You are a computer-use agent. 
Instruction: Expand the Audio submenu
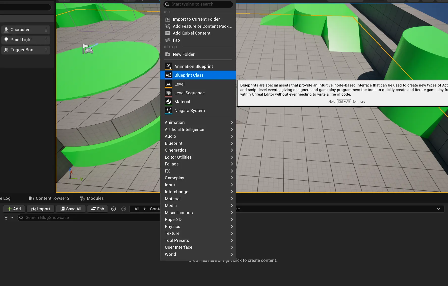198,136
